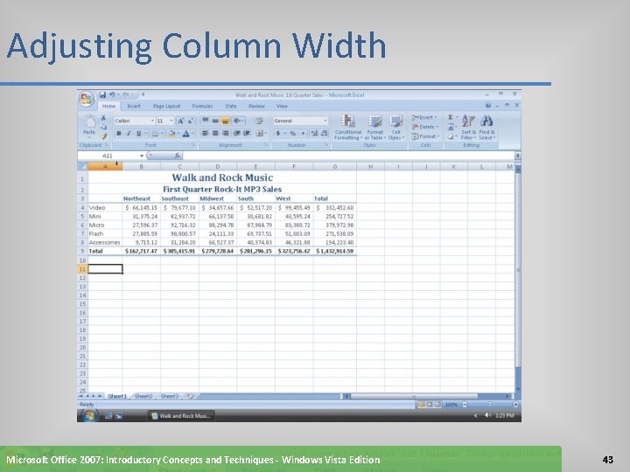Switch to the Formulas tab
630x472 pixels.
pos(202,106)
